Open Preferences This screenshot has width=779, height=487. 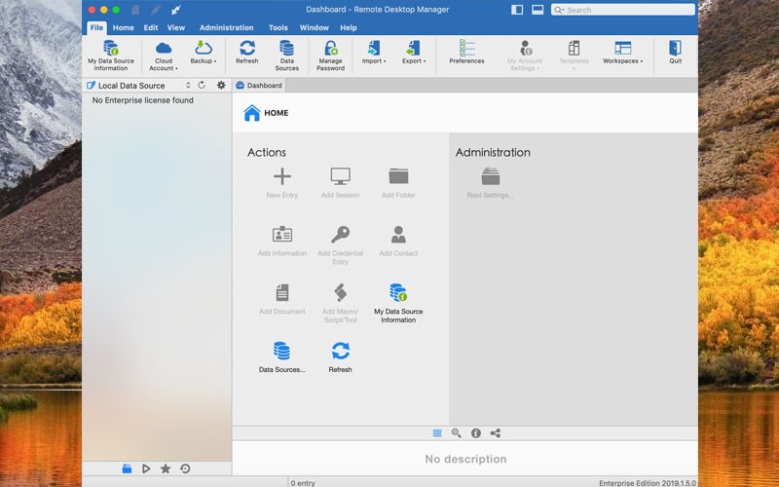[466, 53]
